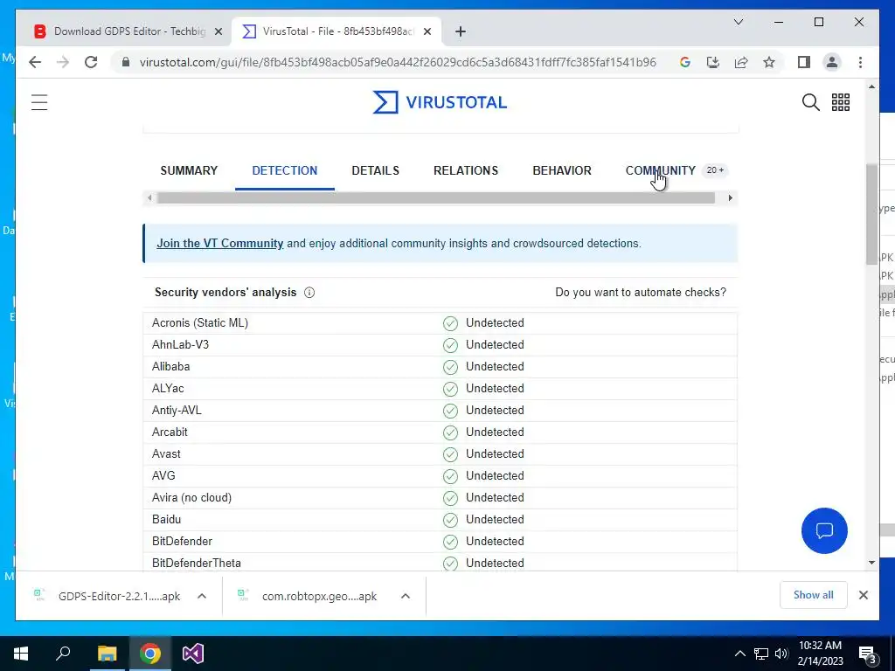Open the notification center
The width and height of the screenshot is (895, 671).
[867, 654]
